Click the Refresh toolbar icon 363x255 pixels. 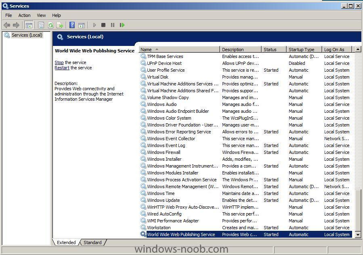click(x=51, y=25)
